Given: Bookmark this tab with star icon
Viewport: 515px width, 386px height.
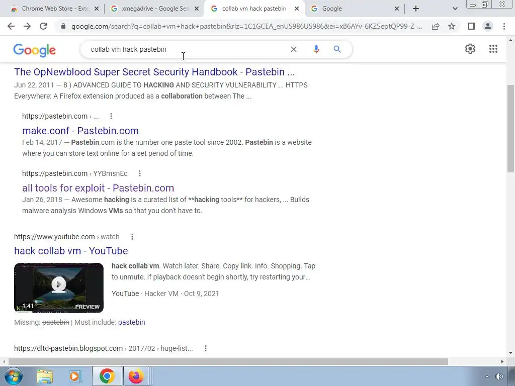Looking at the screenshot, I should click(452, 26).
